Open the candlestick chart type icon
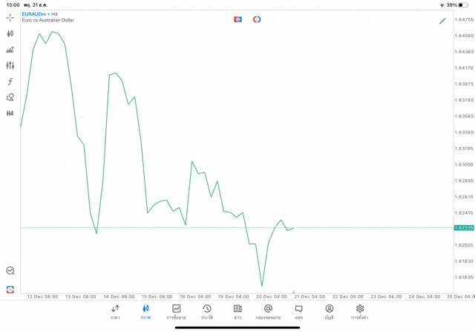The height and width of the screenshot is (332, 475). pyautogui.click(x=10, y=33)
